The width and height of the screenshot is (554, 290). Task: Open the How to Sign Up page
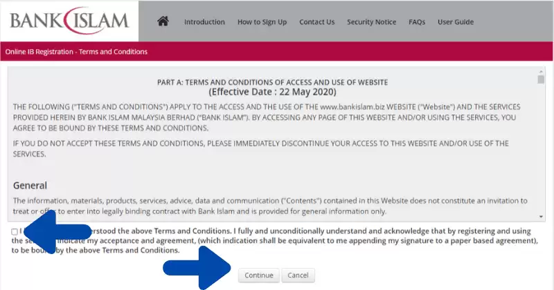click(x=262, y=22)
